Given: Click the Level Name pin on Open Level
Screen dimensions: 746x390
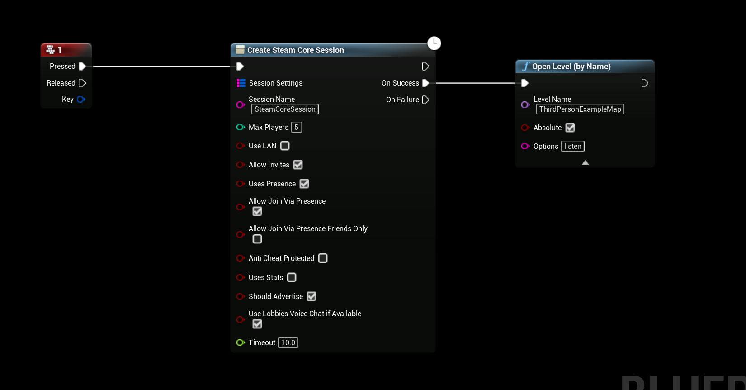Looking at the screenshot, I should [x=525, y=105].
